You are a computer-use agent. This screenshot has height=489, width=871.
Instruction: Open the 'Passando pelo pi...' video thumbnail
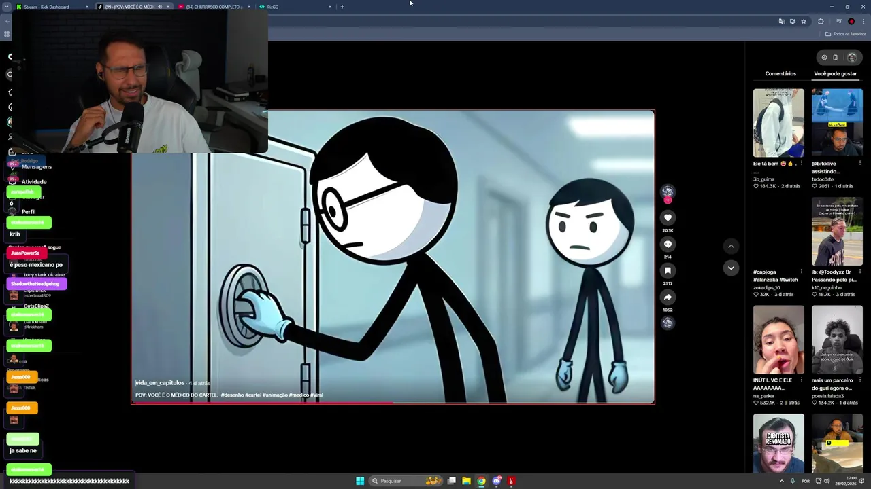click(x=837, y=232)
